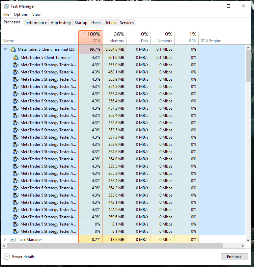254x267 pixels.
Task: Click the vertical scrollbar down arrow
Action: [248, 240]
